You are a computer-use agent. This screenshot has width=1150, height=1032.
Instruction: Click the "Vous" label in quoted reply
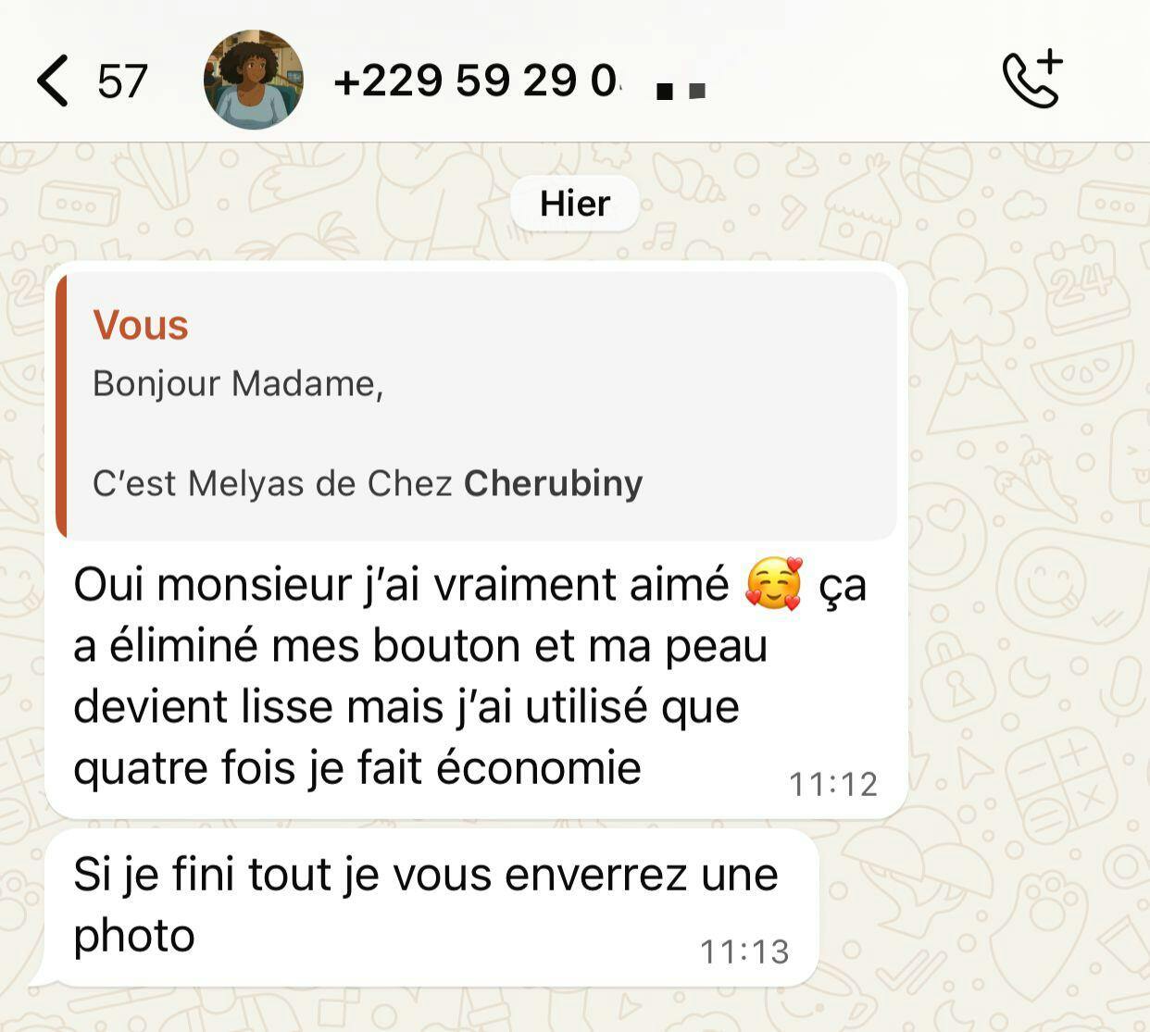pyautogui.click(x=141, y=325)
